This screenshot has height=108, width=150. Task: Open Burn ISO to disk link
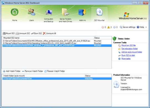click(128, 55)
